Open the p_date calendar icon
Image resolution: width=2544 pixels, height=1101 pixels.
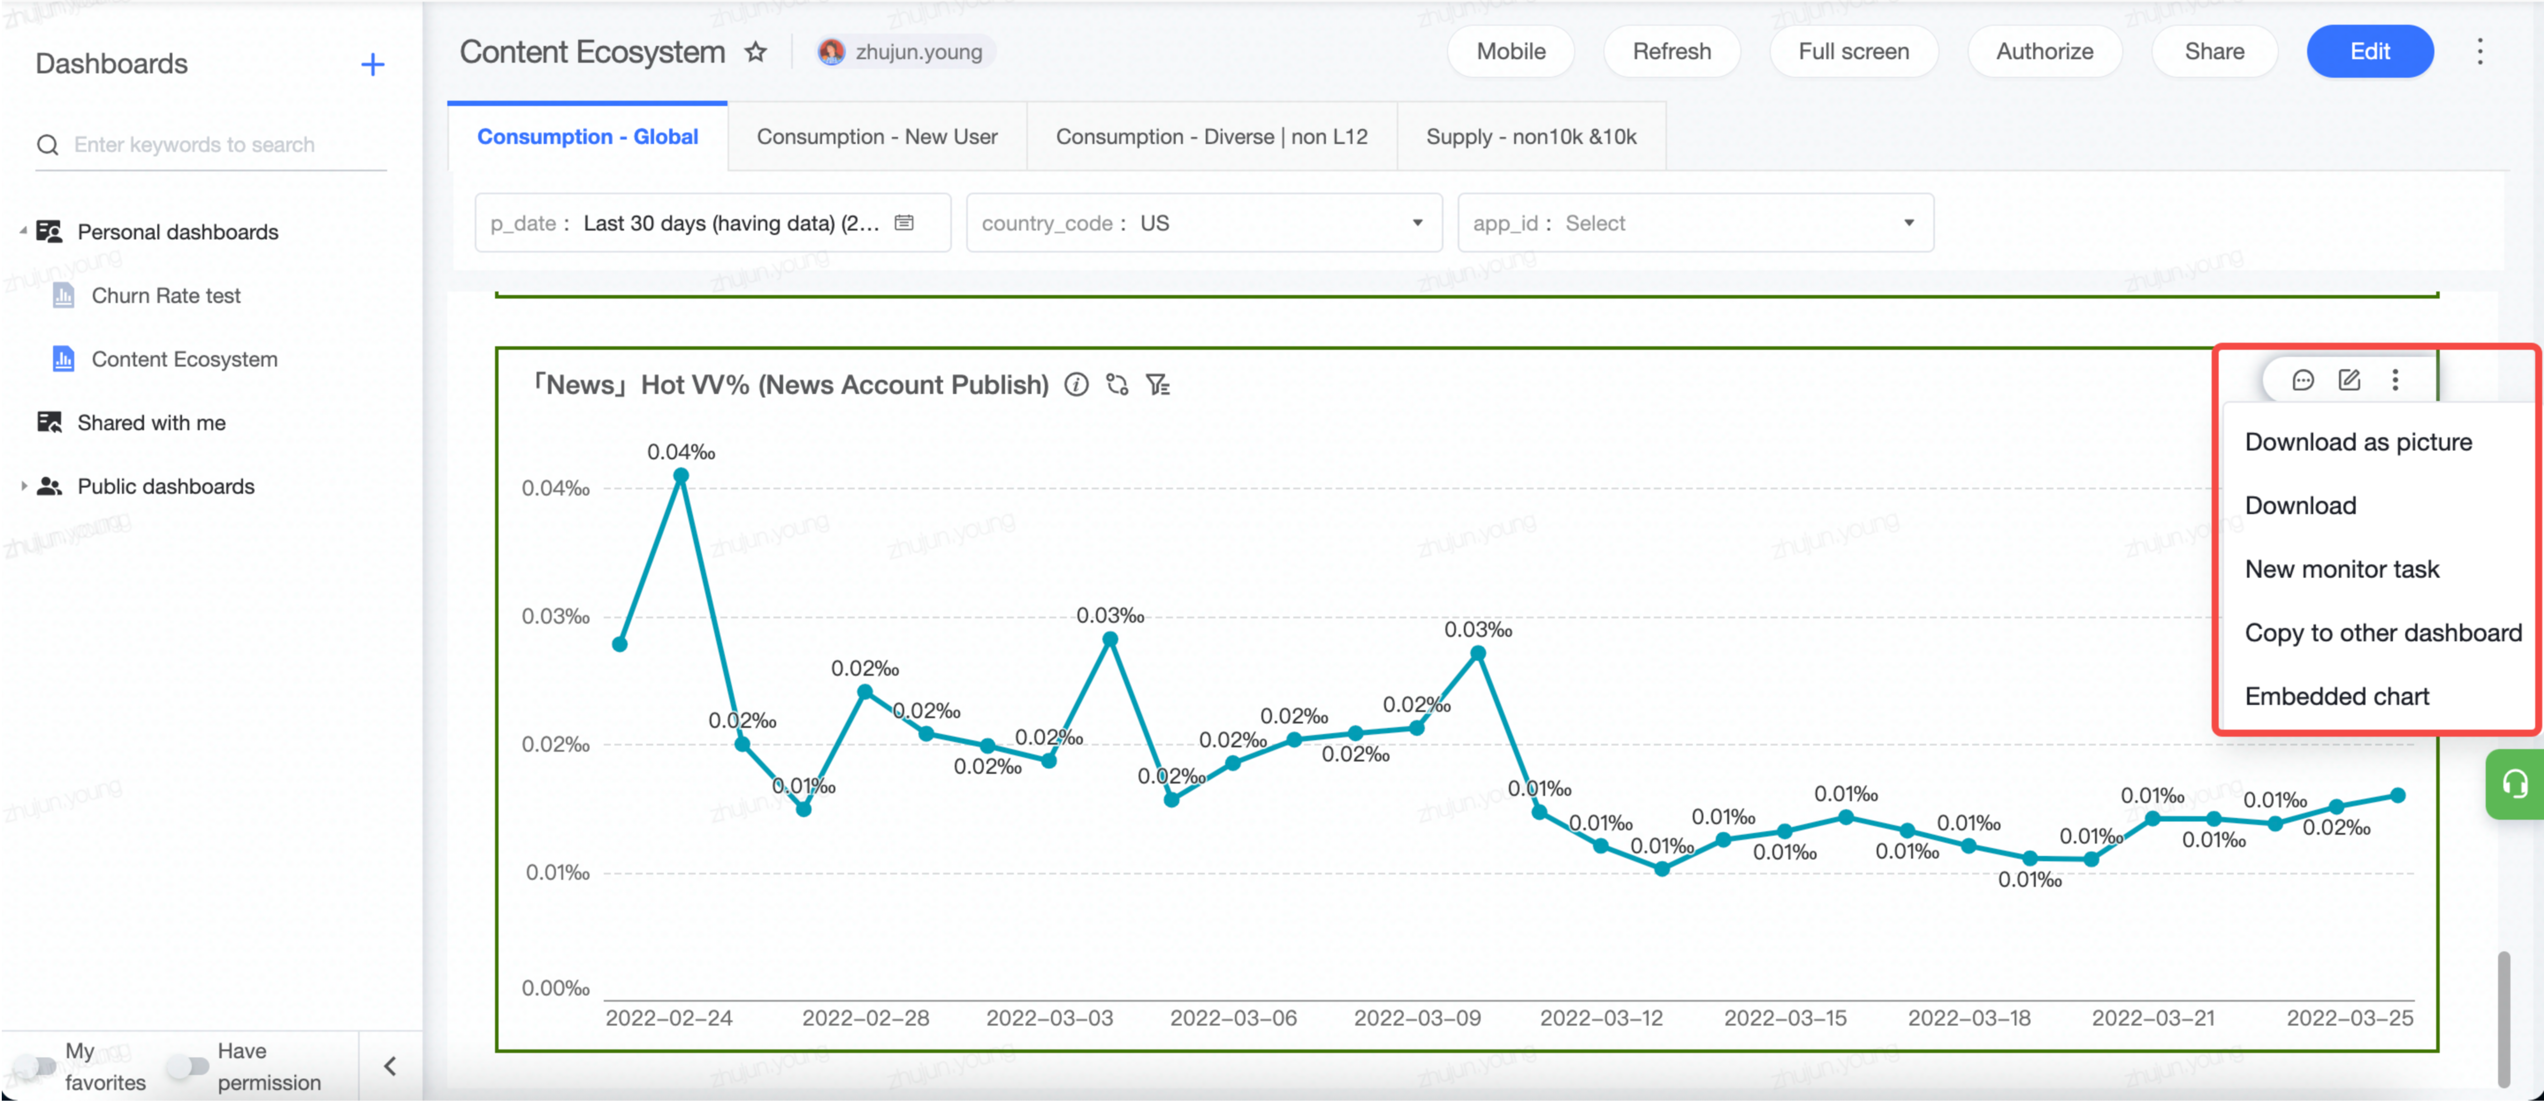click(x=904, y=223)
